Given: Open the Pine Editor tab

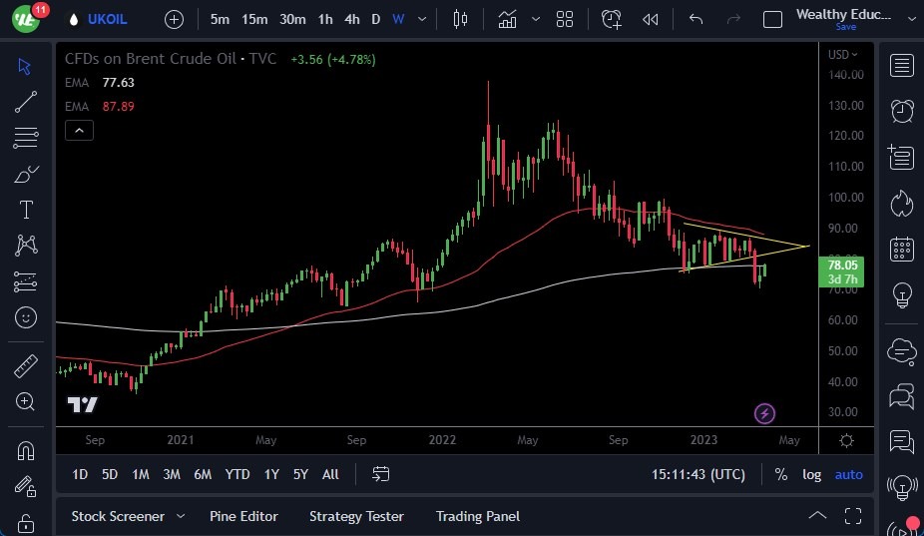Looking at the screenshot, I should pyautogui.click(x=243, y=516).
